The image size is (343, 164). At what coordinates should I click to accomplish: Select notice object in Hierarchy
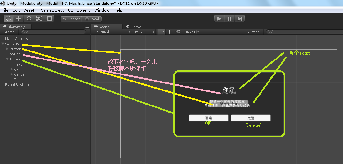[15, 54]
